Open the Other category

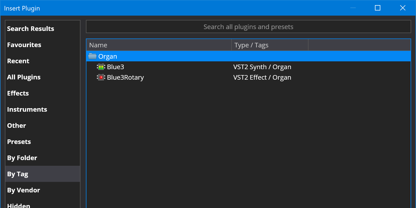[x=16, y=126]
